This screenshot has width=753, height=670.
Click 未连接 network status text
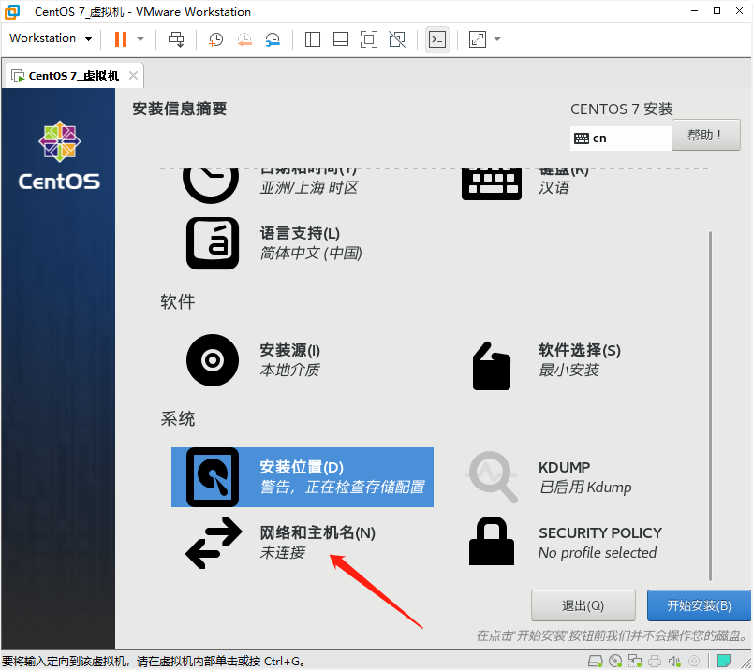tap(283, 552)
